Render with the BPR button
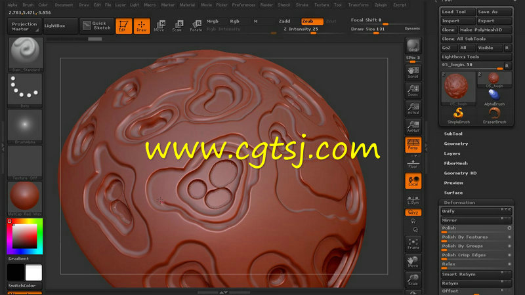This screenshot has height=295, width=525. [x=413, y=46]
